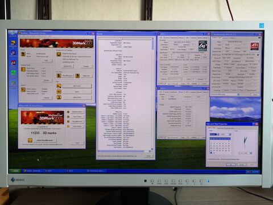Select the GPU-Z button on the taskbar
Image resolution: width=273 pixels, height=205 pixels.
point(96,171)
